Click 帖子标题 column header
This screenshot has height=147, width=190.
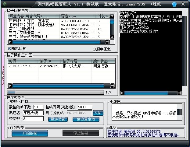coord(76,61)
